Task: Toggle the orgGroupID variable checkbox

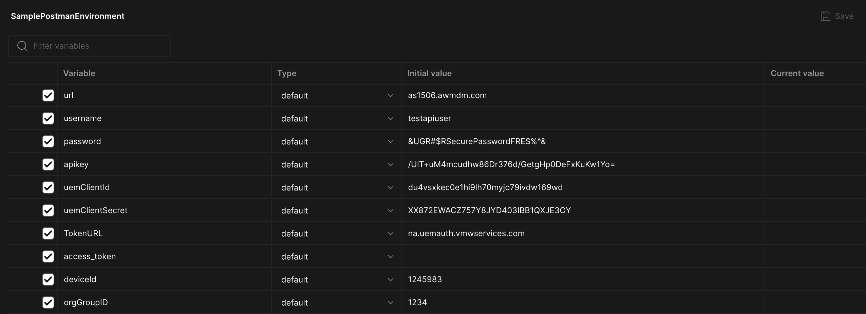Action: [48, 302]
